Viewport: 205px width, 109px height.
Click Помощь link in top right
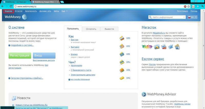194,11
